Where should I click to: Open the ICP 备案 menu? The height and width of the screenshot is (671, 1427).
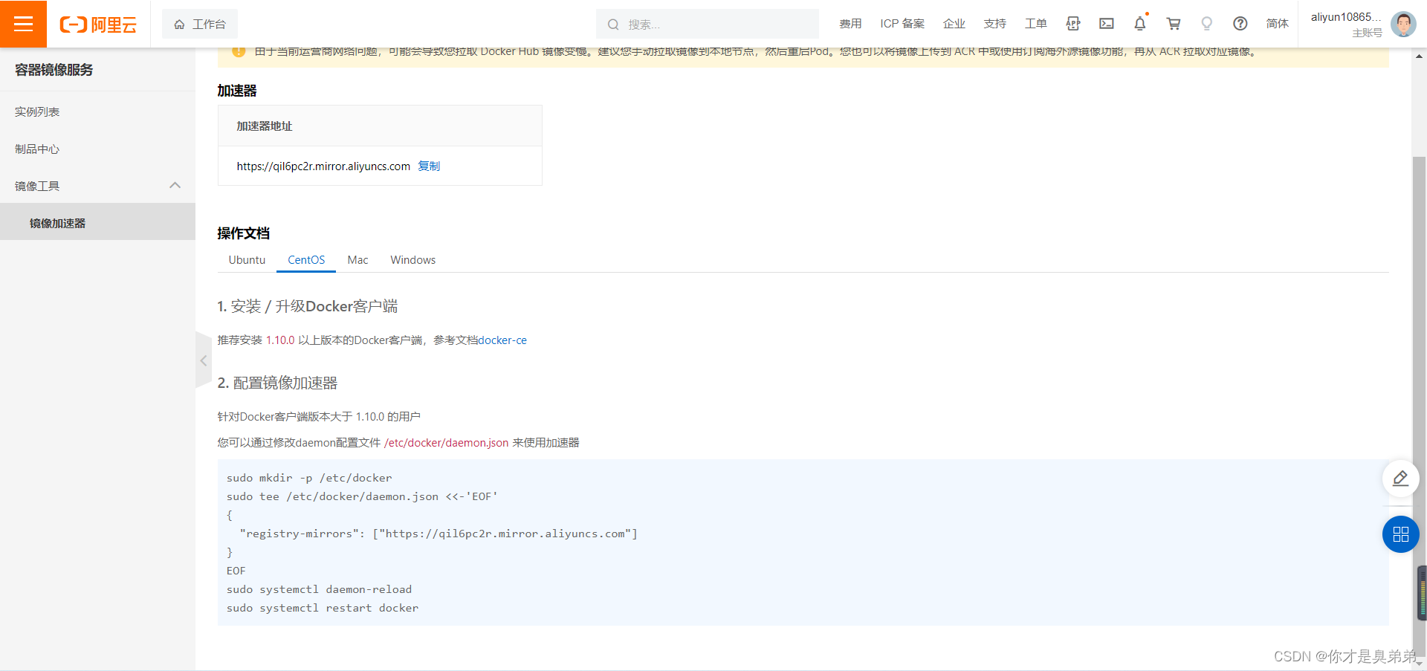(x=902, y=24)
